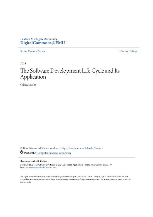The image size is (153, 217).
Task: Click the Eastern Michigan University heading
Action: tap(39, 39)
